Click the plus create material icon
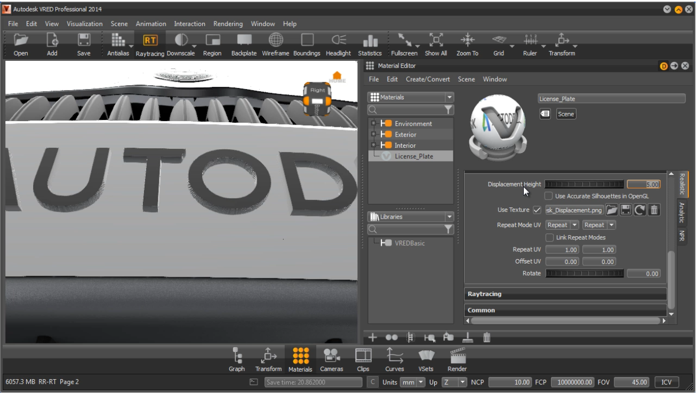 click(373, 338)
